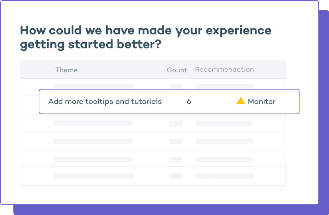Click the Monitor recommendation label
This screenshot has height=215, width=329.
(261, 101)
